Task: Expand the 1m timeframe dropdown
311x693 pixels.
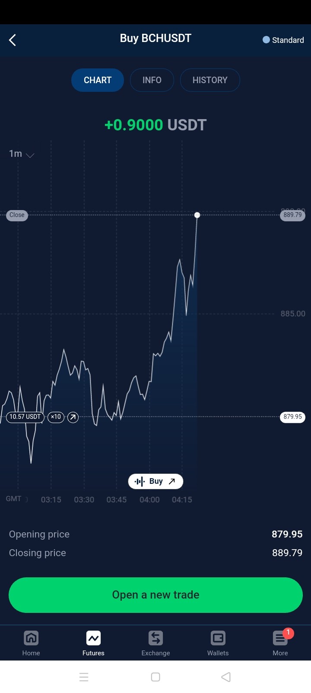Action: click(22, 154)
